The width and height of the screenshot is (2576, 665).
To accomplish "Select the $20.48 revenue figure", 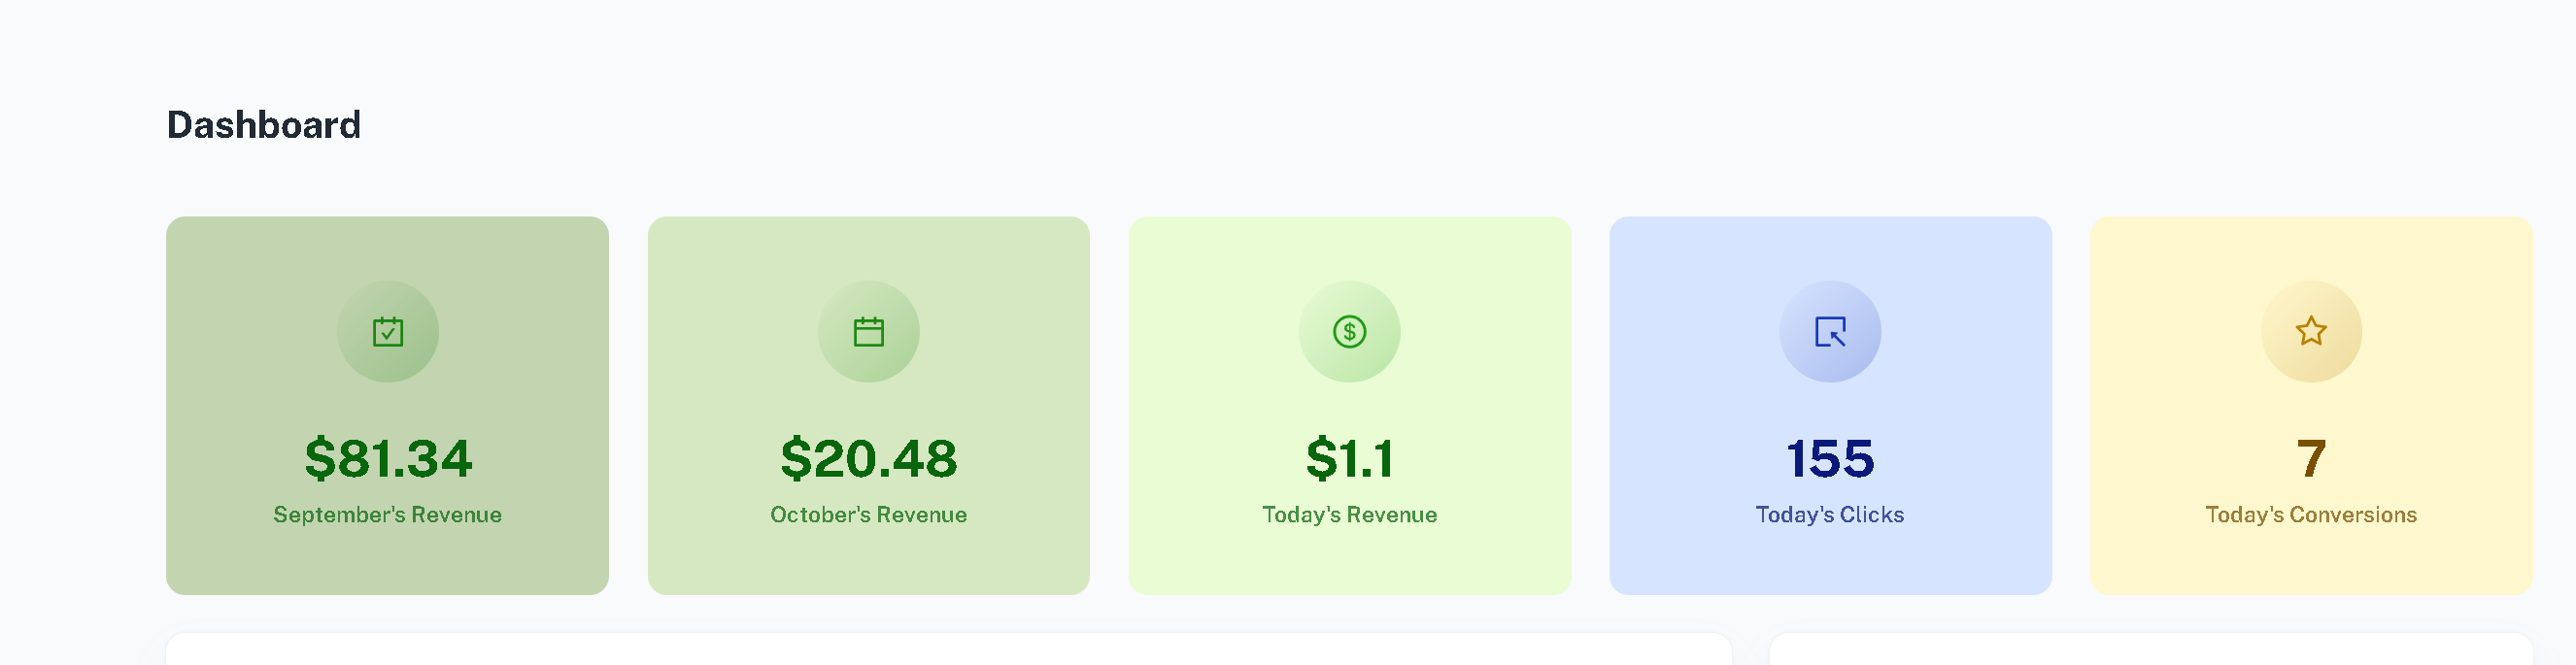I will [x=868, y=458].
